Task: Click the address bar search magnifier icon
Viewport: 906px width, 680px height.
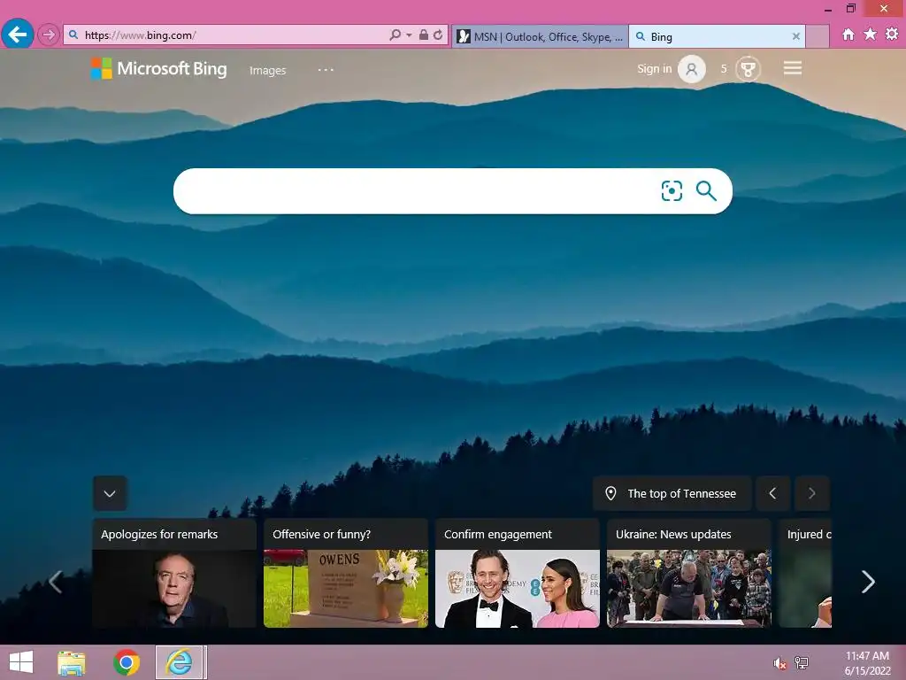Action: click(x=395, y=35)
